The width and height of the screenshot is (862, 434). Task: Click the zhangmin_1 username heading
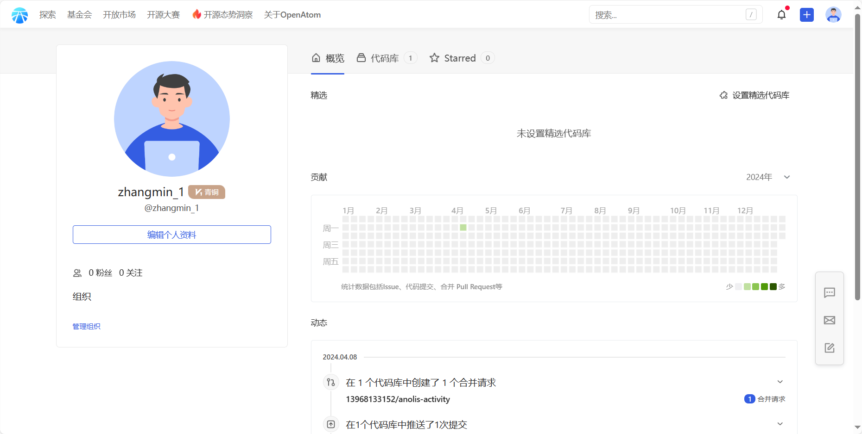click(151, 192)
